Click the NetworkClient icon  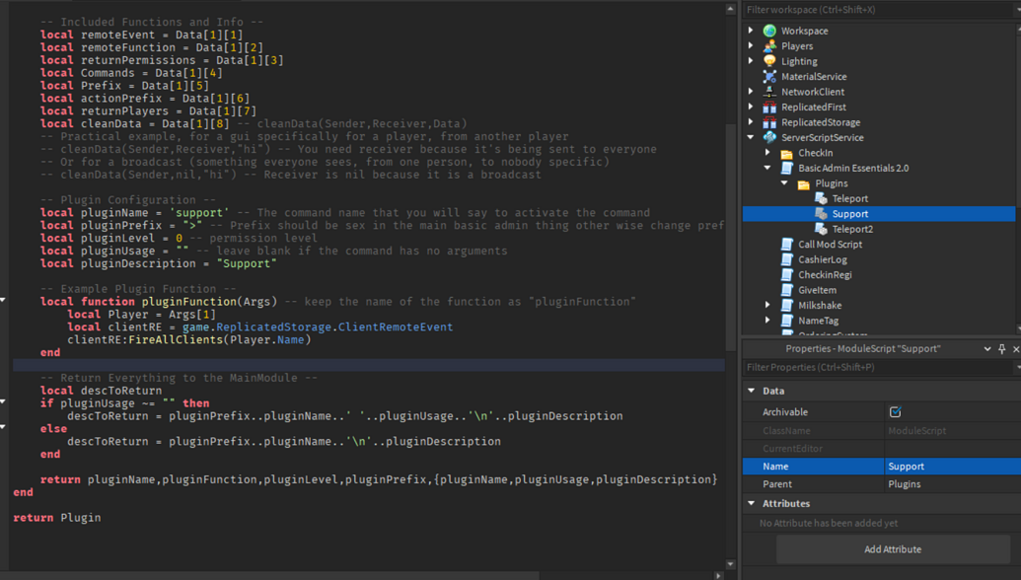click(767, 91)
